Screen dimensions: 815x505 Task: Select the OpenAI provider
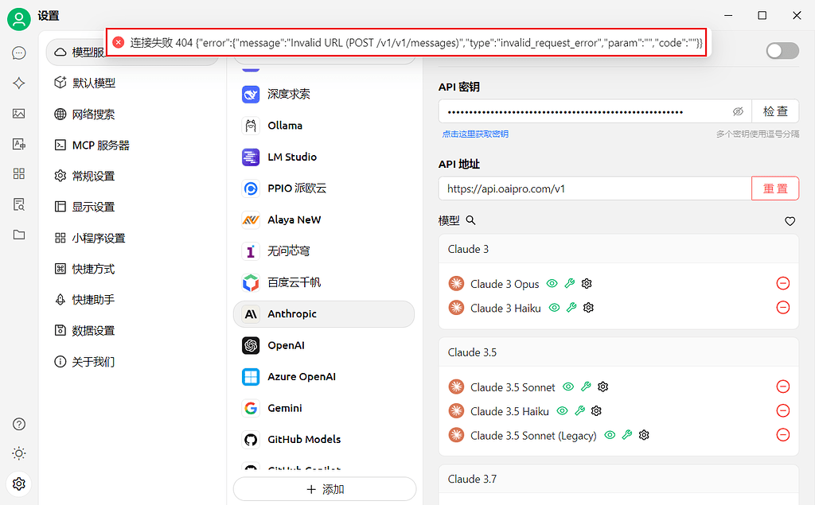coord(324,345)
